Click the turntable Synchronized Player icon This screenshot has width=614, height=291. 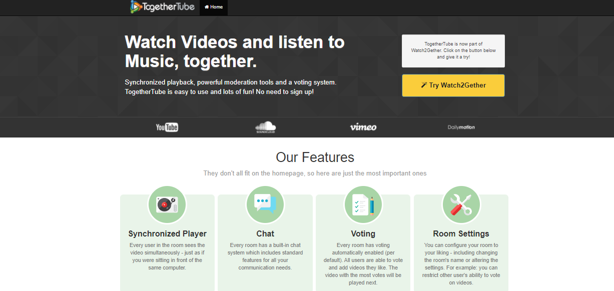[x=167, y=204]
